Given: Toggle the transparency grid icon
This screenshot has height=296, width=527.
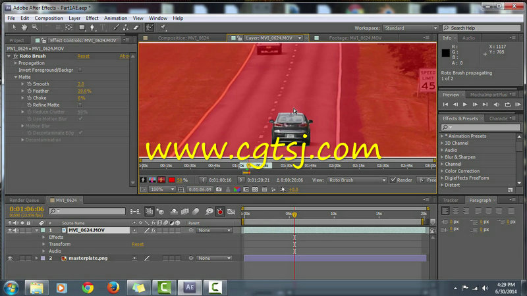Looking at the screenshot, I should coord(255,189).
